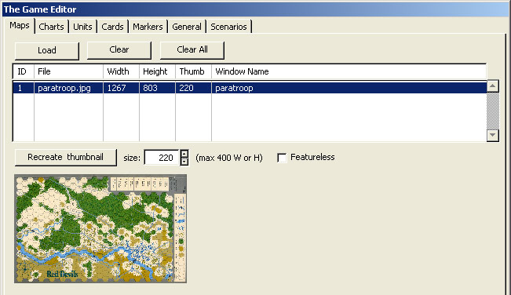
Task: Switch to the Charts tab
Action: coord(51,27)
